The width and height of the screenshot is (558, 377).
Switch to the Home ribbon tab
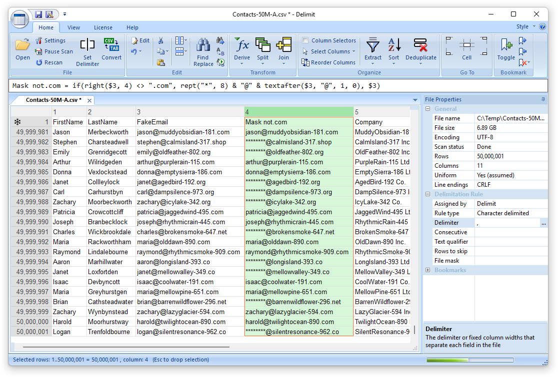46,27
